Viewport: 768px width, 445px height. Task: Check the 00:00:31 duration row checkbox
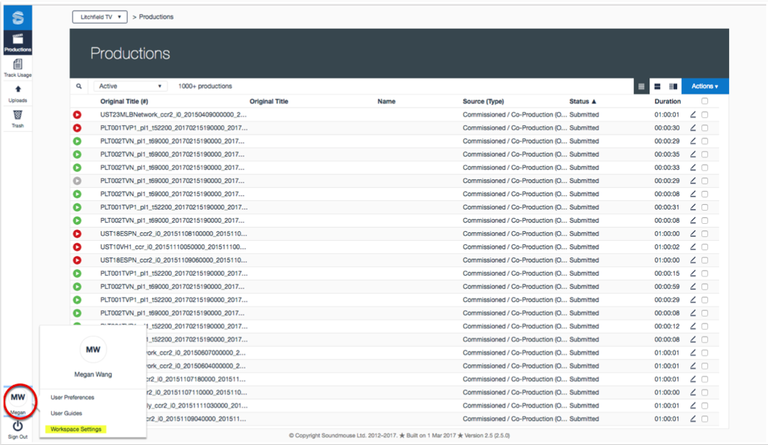705,207
